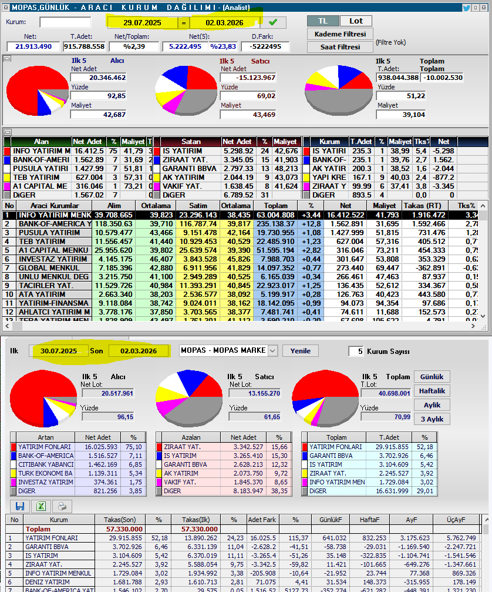Screen dimensions: 492x592
Task: Click the Ilk 5 Alıcı pie chart in top panel
Action: click(x=38, y=91)
